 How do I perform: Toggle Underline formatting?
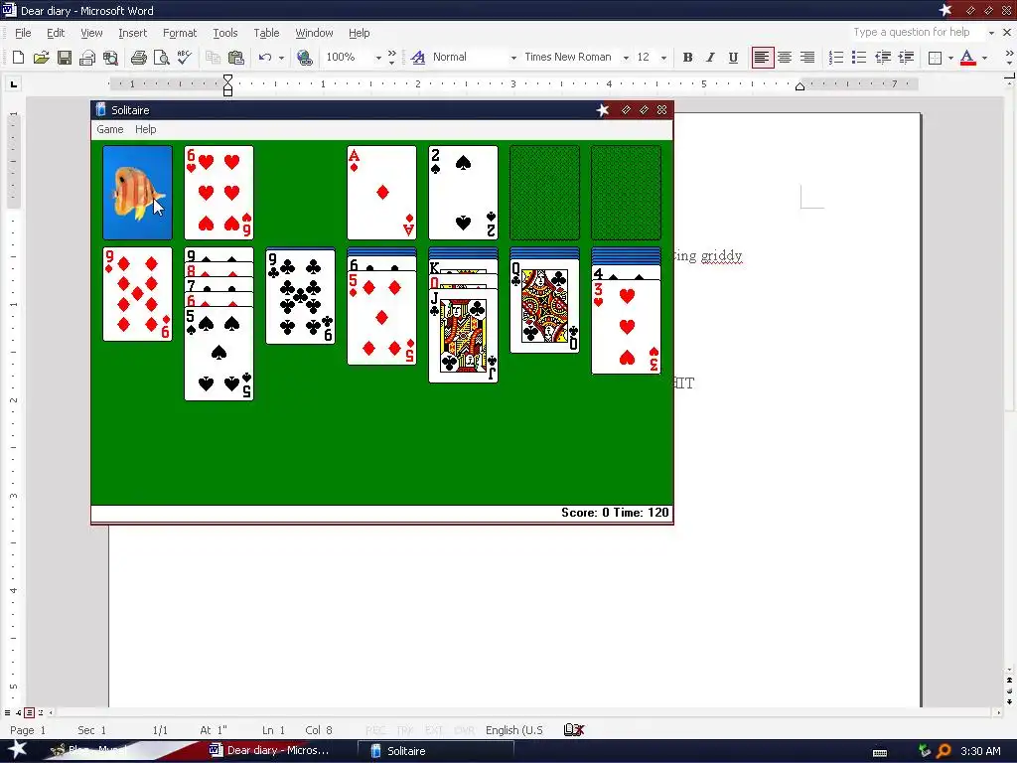pos(733,57)
